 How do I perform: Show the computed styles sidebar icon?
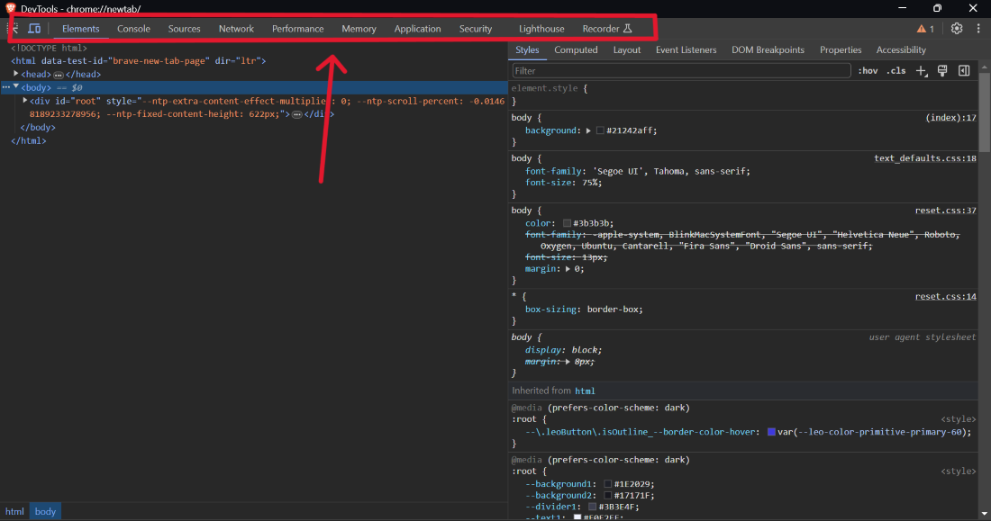(x=964, y=71)
